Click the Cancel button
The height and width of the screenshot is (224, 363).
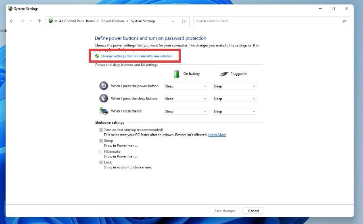coord(253,211)
